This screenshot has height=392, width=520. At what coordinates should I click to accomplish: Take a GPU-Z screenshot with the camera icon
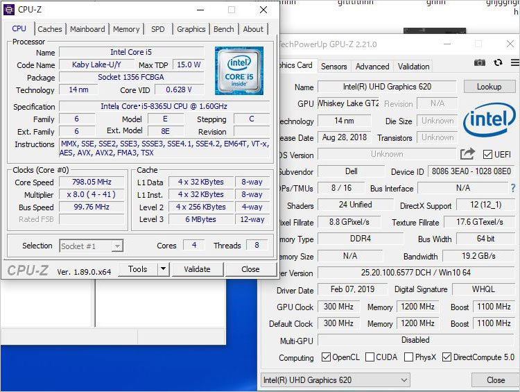(480, 62)
